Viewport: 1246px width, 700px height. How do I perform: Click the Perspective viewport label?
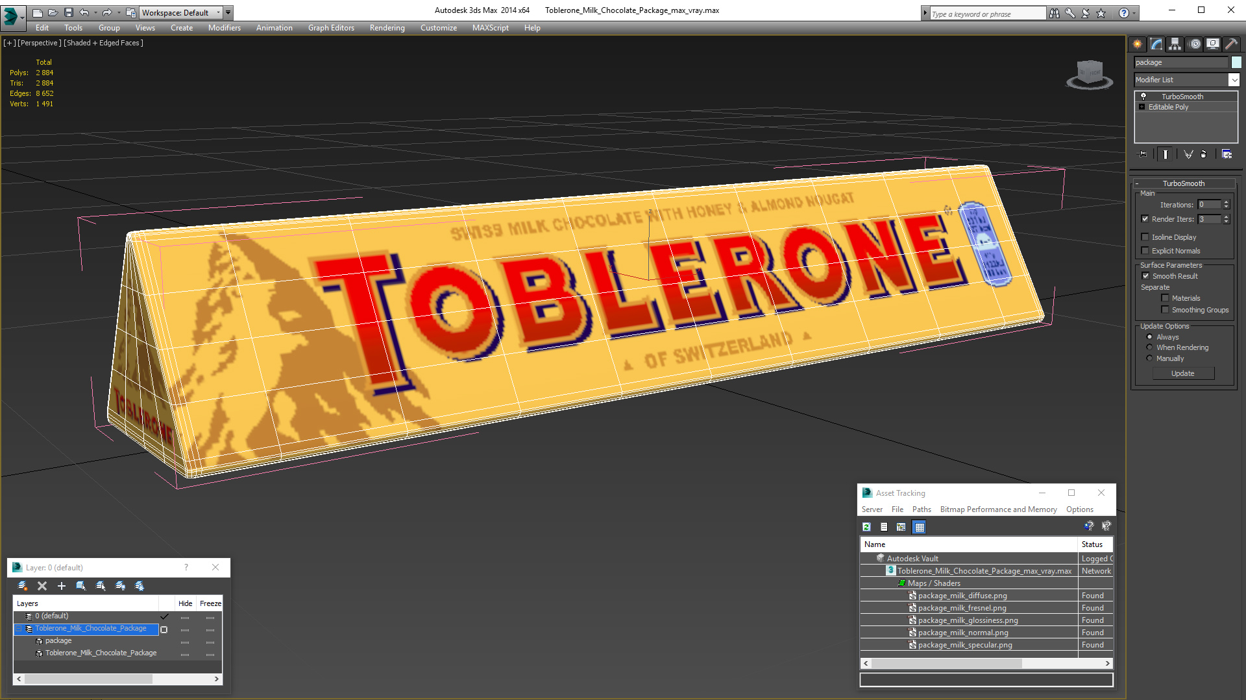(39, 43)
